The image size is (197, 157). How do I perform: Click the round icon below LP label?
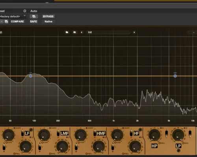178,151
